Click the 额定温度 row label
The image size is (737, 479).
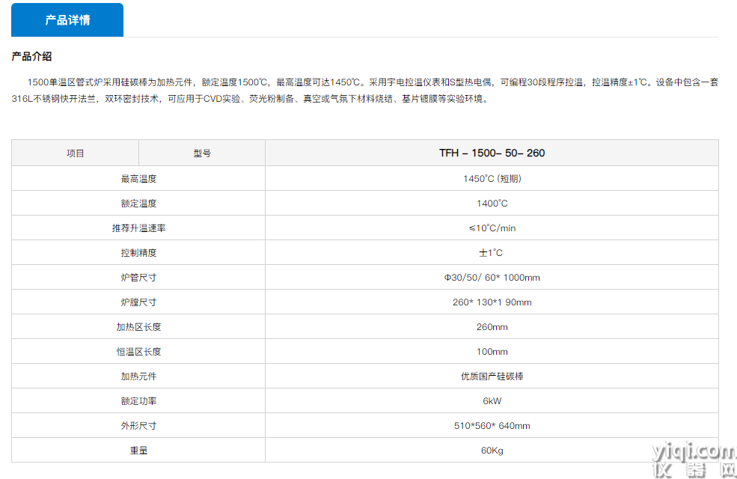(x=138, y=204)
